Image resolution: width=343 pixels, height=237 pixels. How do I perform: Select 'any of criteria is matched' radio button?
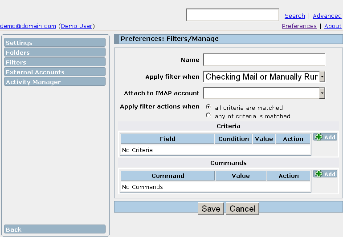coord(208,115)
